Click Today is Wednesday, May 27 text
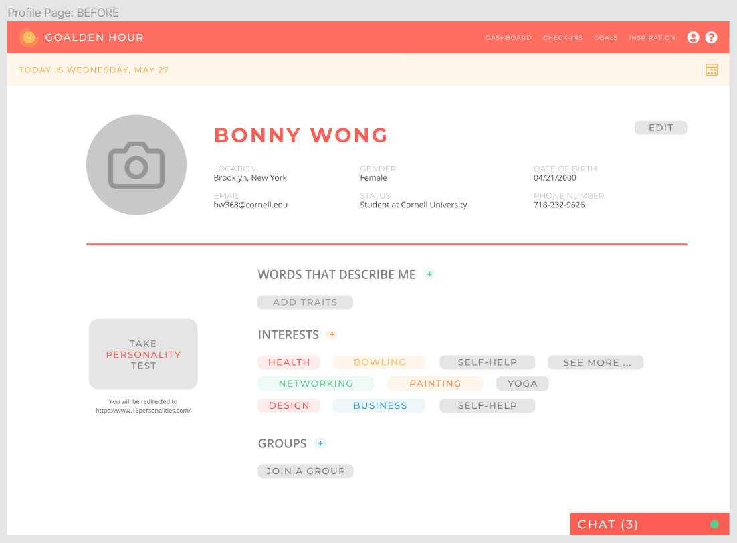 94,70
